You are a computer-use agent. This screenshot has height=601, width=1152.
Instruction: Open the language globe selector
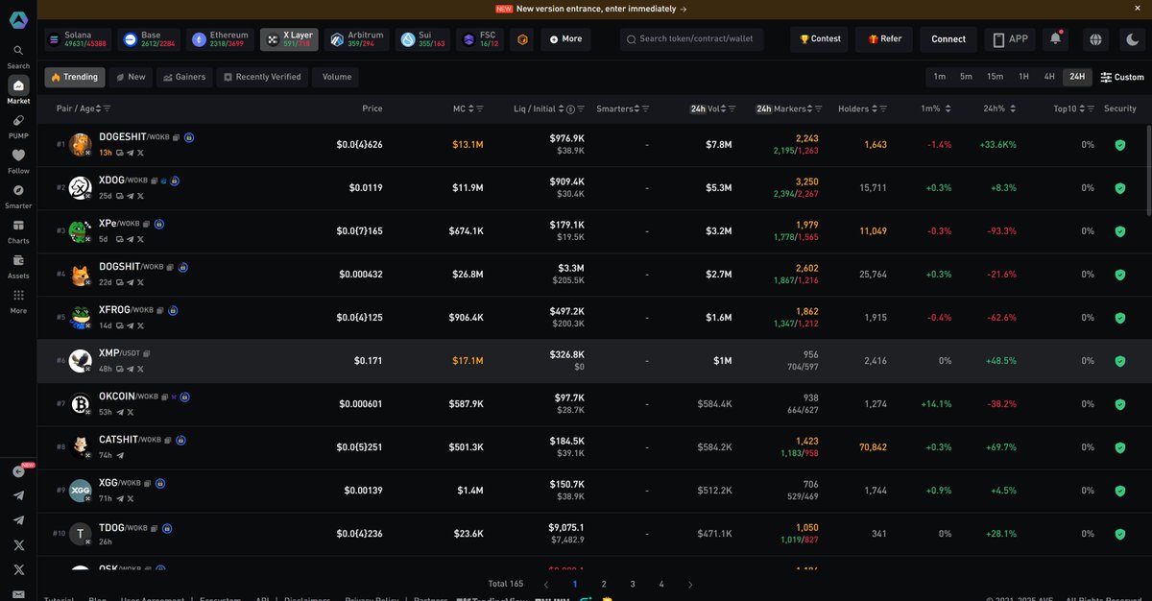[x=1095, y=39]
